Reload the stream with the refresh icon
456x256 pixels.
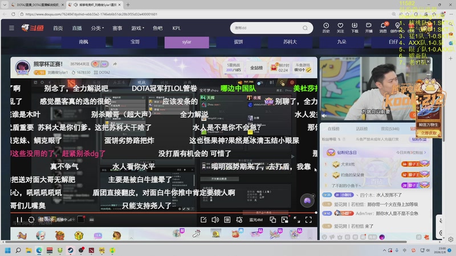click(x=31, y=220)
